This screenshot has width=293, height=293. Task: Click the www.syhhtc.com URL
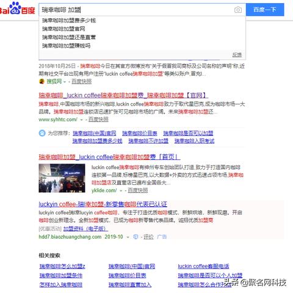point(58,120)
